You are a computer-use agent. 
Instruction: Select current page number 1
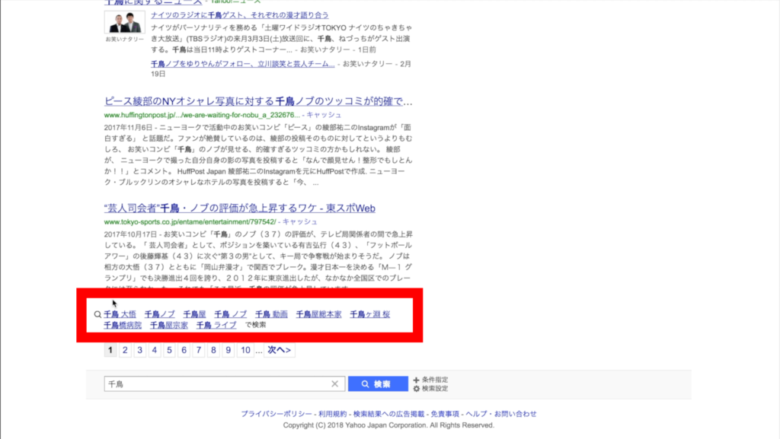pyautogui.click(x=110, y=350)
